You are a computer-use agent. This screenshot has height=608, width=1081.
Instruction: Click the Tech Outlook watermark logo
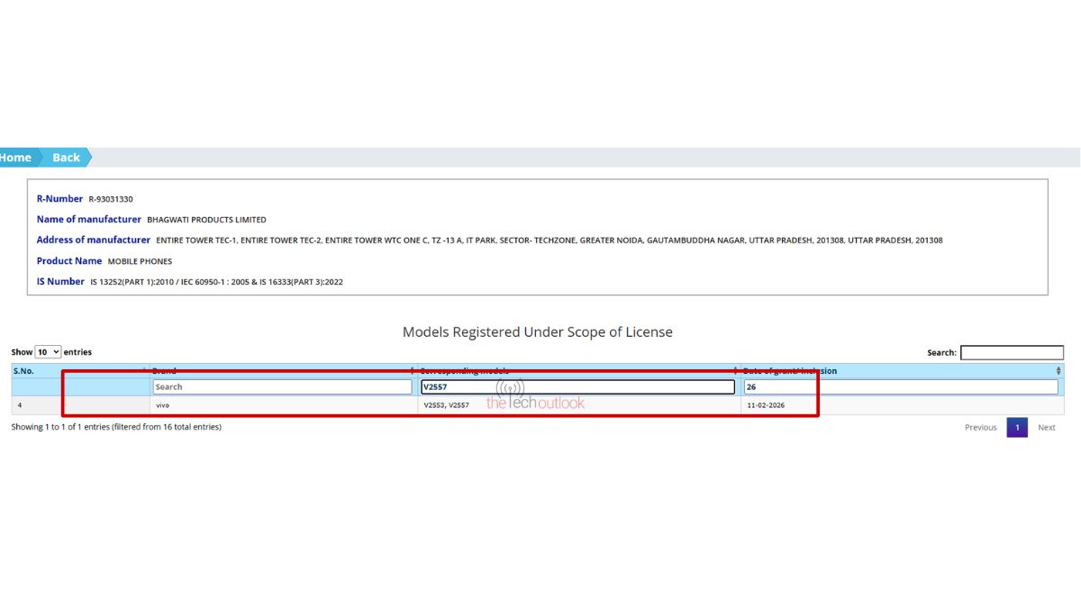(535, 401)
